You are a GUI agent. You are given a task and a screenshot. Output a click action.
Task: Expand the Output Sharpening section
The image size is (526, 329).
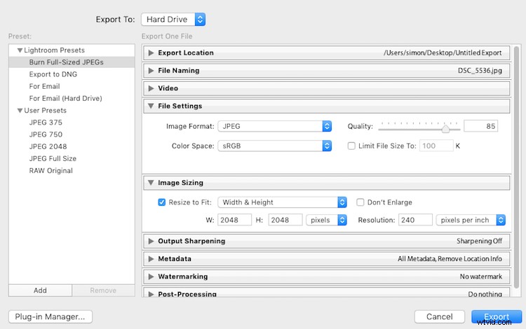tap(151, 241)
